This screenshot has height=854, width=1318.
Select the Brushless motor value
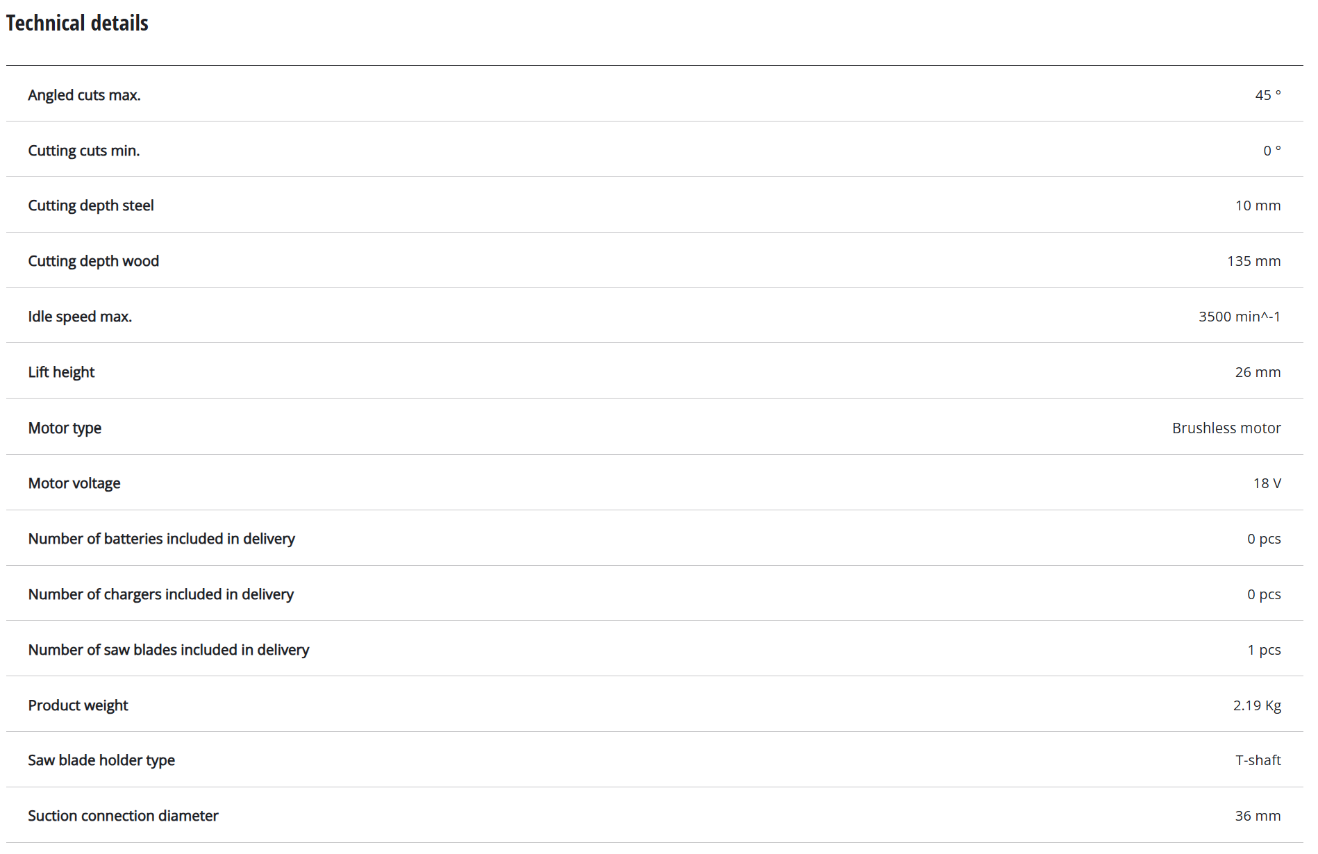(1226, 428)
